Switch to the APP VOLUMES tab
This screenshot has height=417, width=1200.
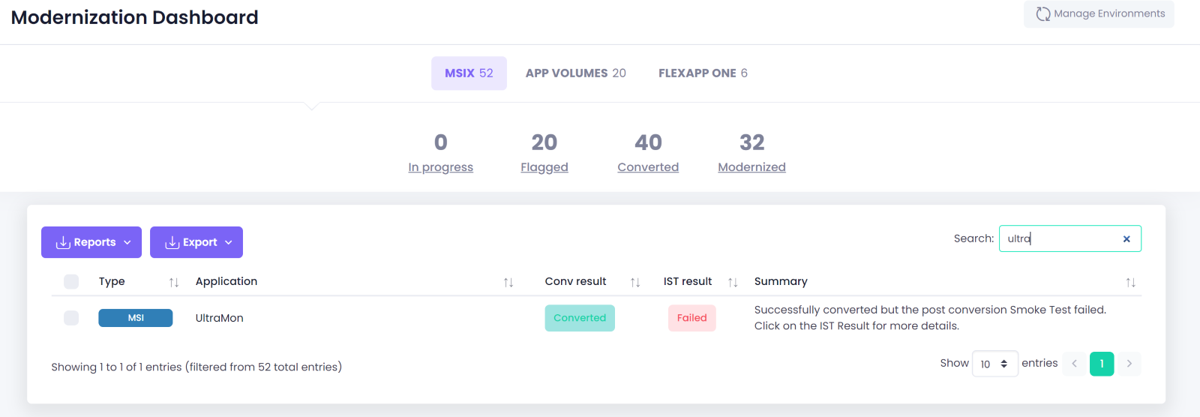(x=575, y=73)
